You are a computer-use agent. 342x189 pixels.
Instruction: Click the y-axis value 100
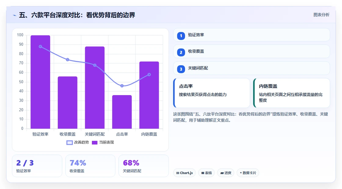[x=20, y=35]
